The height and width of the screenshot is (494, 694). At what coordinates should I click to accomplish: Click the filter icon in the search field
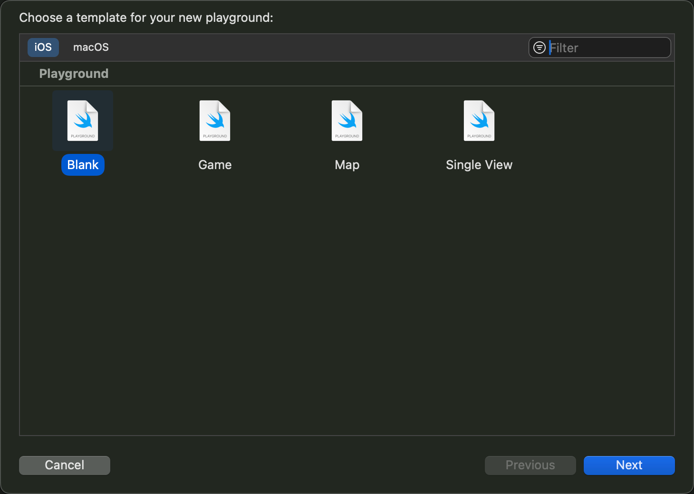click(540, 47)
